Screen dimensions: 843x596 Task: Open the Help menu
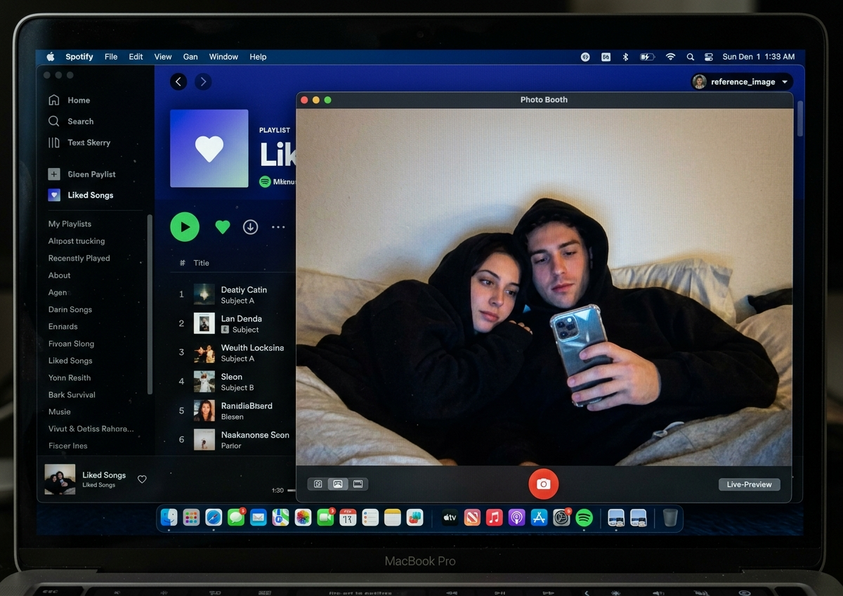258,57
